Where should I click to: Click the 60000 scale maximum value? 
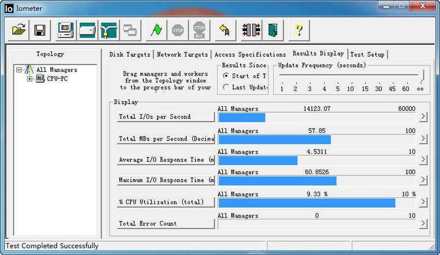(407, 109)
